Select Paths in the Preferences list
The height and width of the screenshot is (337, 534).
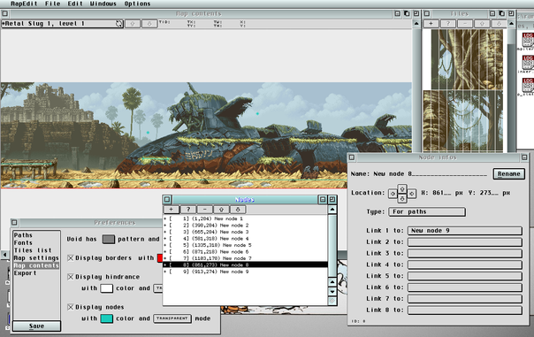click(36, 235)
